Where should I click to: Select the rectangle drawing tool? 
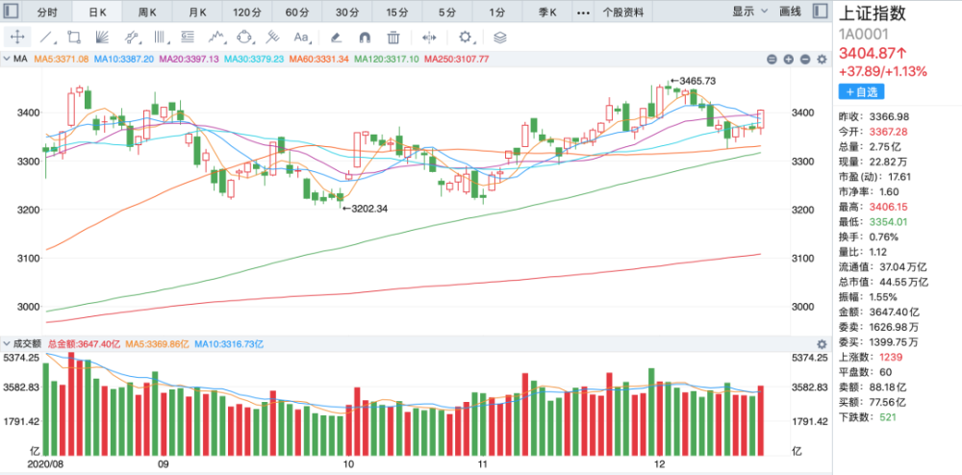tap(74, 37)
